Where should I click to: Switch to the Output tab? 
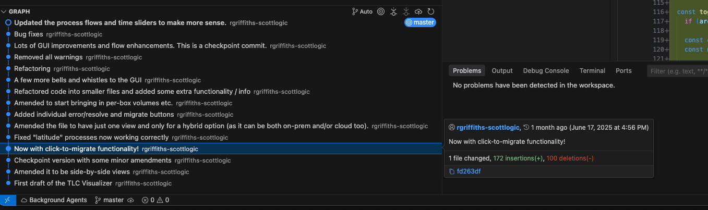click(502, 71)
